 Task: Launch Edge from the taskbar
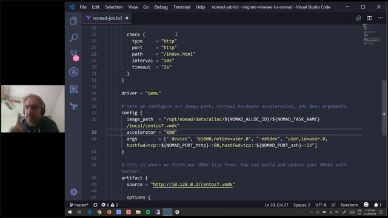point(90,212)
